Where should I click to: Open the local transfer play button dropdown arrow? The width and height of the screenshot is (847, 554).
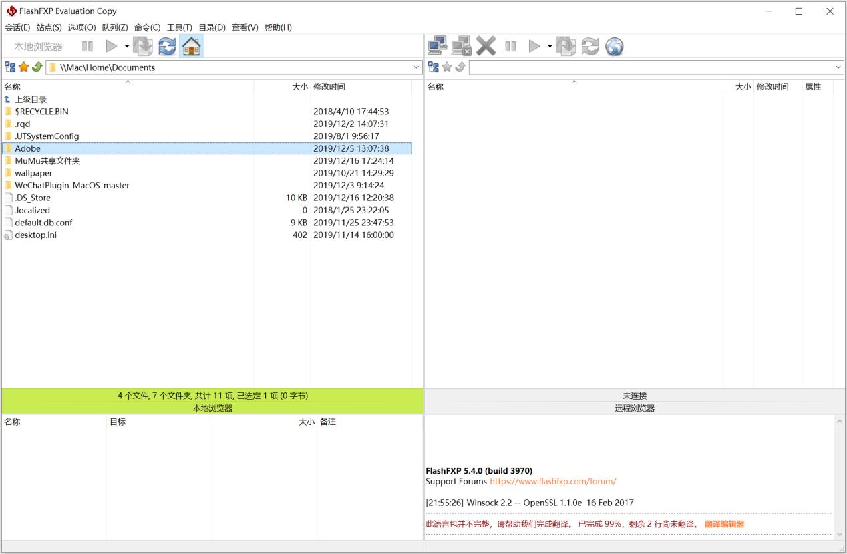pyautogui.click(x=127, y=46)
